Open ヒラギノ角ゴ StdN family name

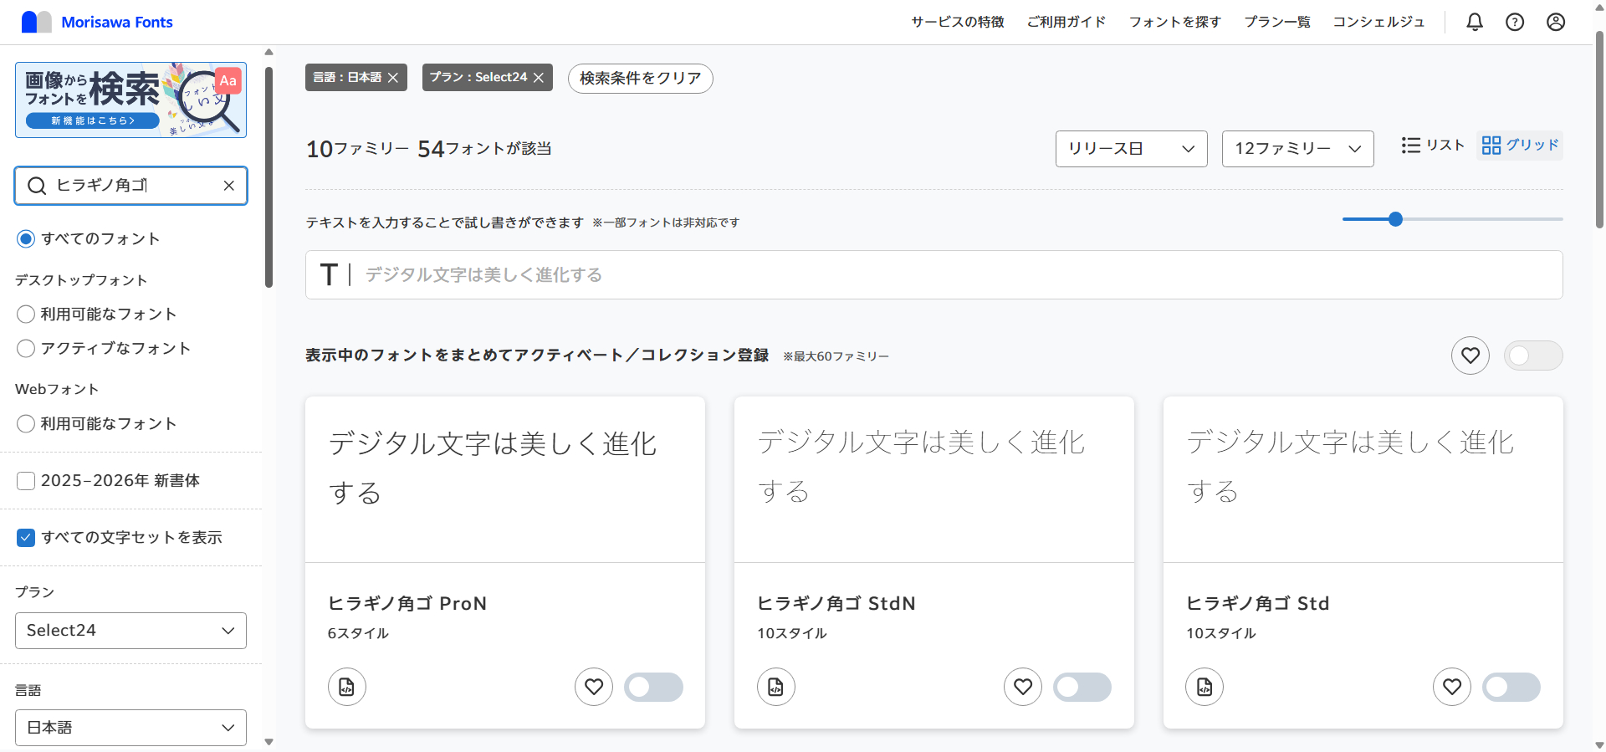tap(836, 603)
